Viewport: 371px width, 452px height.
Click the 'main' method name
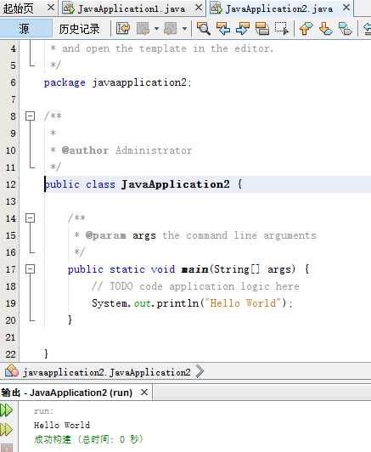coord(195,269)
